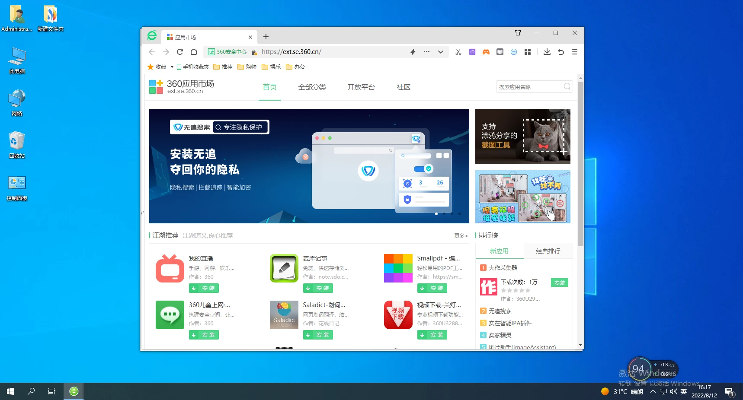Click the lightning speed-mode icon

413,52
